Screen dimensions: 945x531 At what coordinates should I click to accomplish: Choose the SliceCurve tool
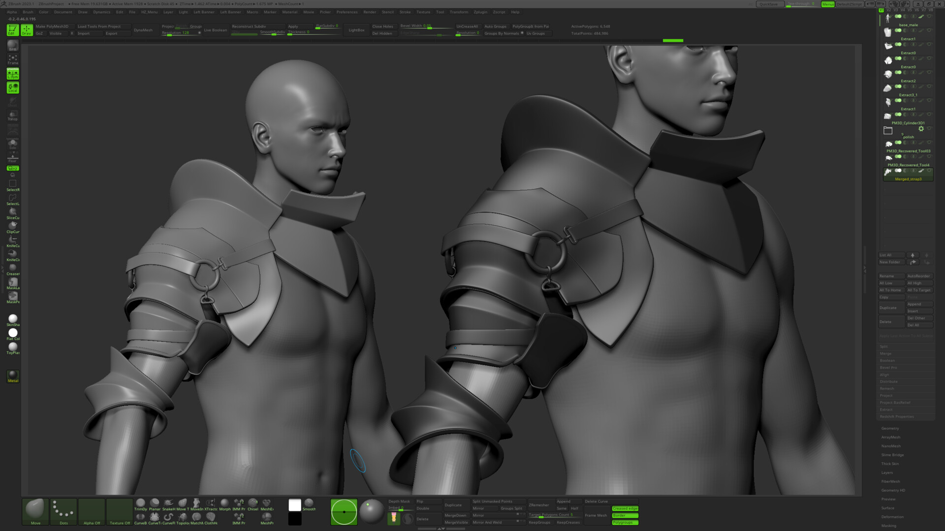[x=12, y=212]
